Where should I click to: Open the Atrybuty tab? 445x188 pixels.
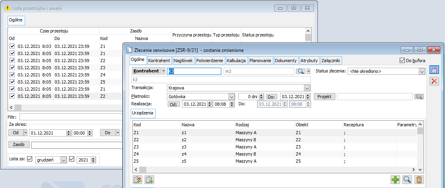pyautogui.click(x=309, y=61)
